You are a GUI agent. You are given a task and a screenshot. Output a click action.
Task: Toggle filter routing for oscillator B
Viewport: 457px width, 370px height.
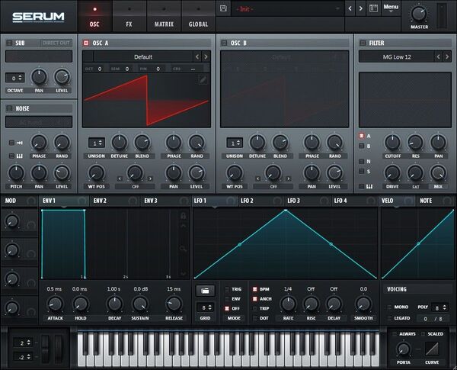361,146
